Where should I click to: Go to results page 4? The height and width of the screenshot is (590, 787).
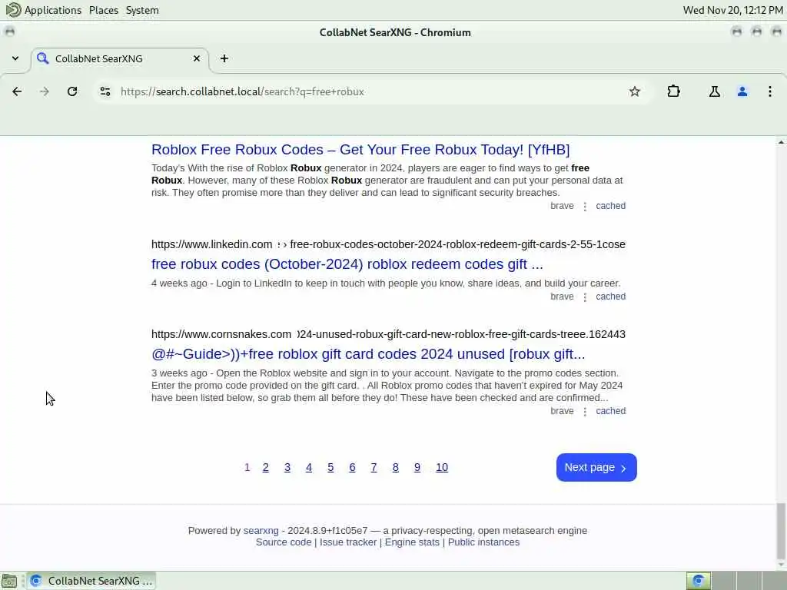pos(309,467)
